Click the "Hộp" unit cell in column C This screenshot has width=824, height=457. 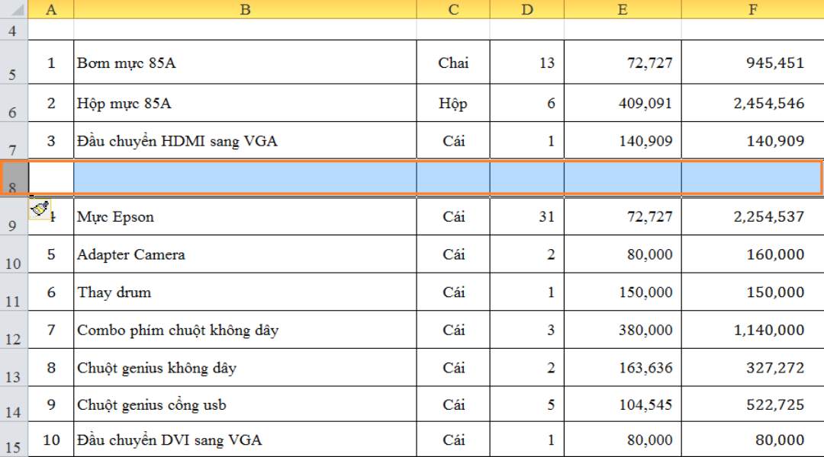[453, 103]
